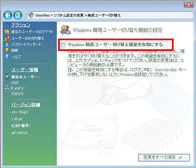Go back with the blue arrow button
The height and width of the screenshot is (168, 196).
coord(8,15)
